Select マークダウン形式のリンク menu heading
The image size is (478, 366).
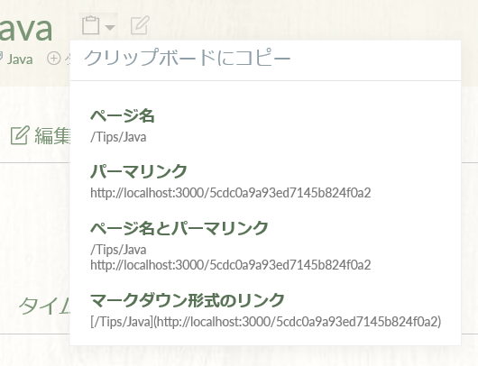coord(188,300)
